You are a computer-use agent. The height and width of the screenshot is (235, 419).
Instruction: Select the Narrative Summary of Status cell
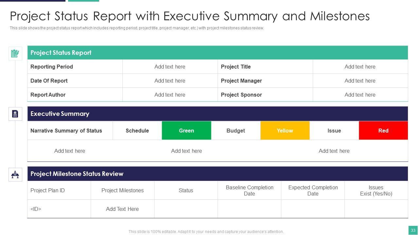[x=66, y=131]
